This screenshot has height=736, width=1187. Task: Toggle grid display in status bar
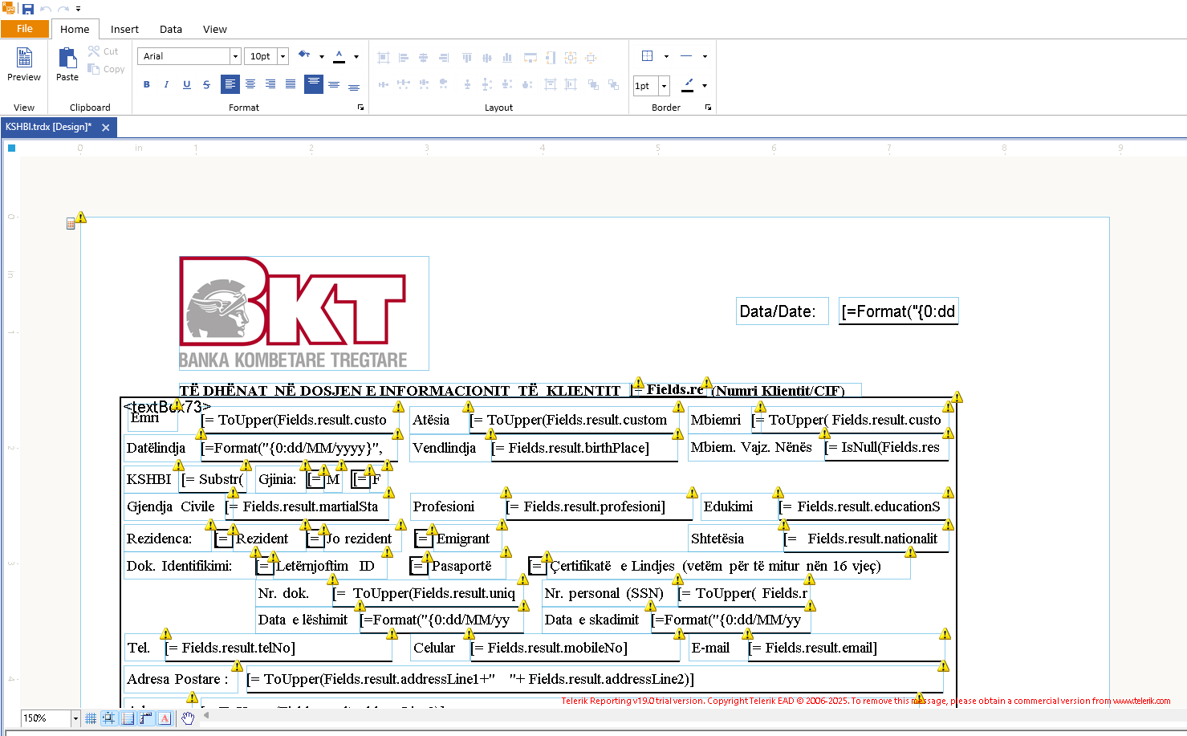point(91,718)
